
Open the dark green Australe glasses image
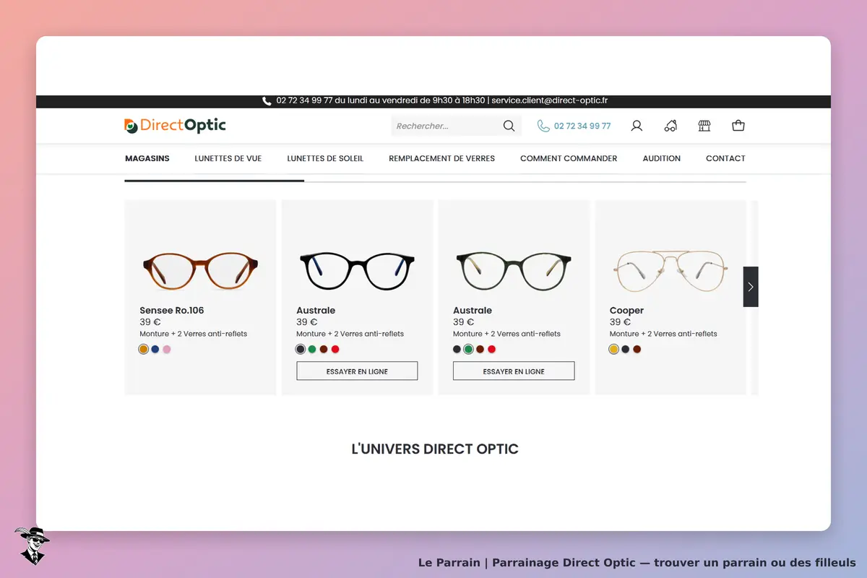[x=514, y=270]
